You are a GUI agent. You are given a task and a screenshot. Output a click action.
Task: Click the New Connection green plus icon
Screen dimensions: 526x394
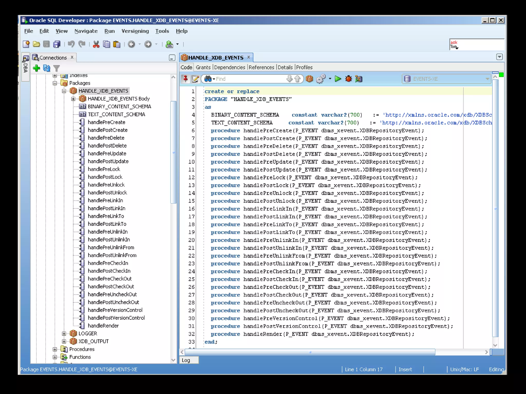(x=36, y=68)
